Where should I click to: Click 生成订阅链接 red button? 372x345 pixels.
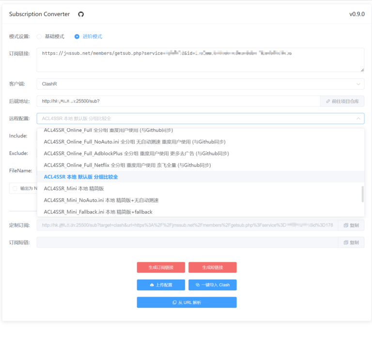tap(161, 268)
